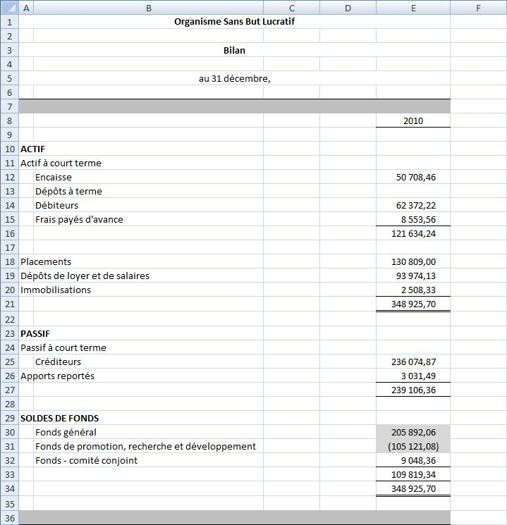Click the Bilan heading cell
Screen dimensions: 507x525
(234, 50)
